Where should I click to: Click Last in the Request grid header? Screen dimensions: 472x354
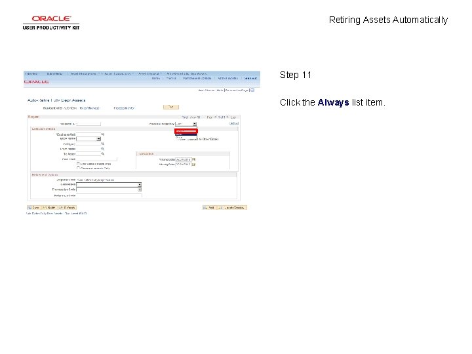click(x=233, y=117)
